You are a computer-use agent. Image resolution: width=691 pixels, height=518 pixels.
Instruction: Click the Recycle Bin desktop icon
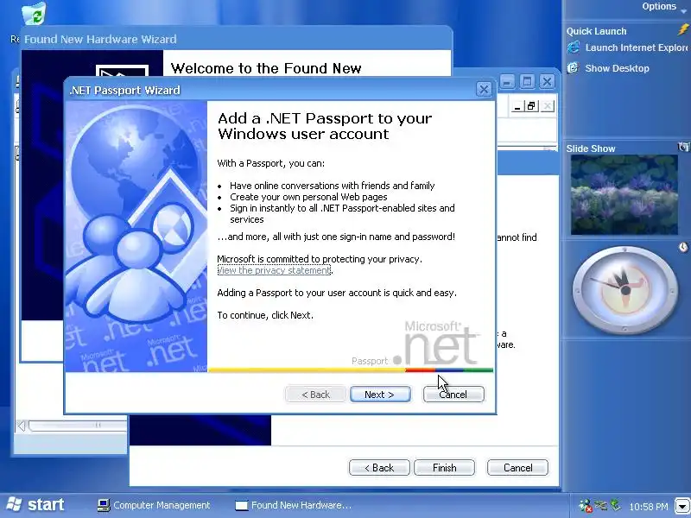point(35,13)
